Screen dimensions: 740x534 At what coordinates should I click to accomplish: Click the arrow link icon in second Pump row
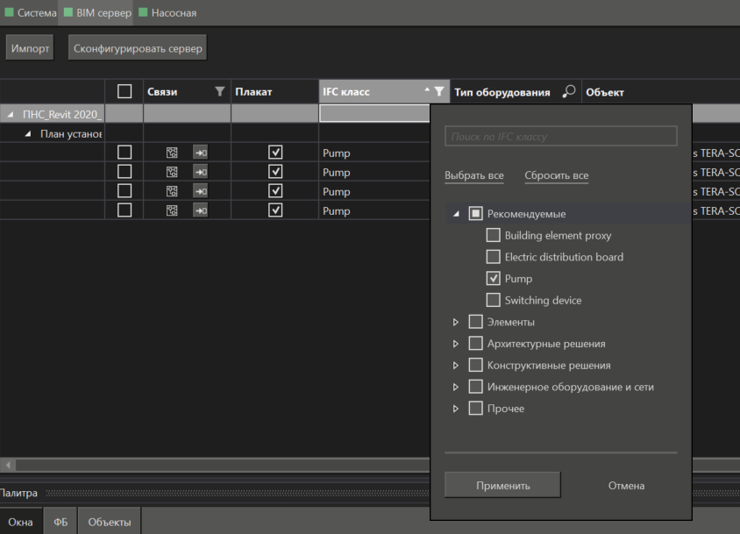tap(200, 172)
